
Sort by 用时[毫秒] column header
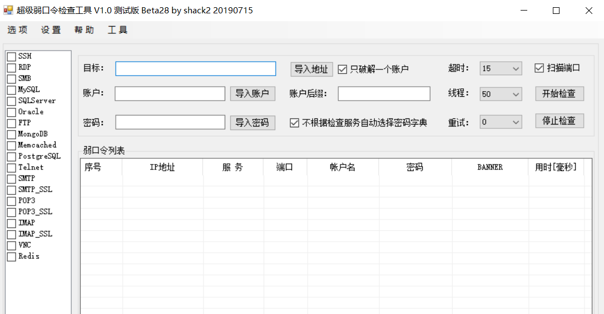tap(556, 167)
